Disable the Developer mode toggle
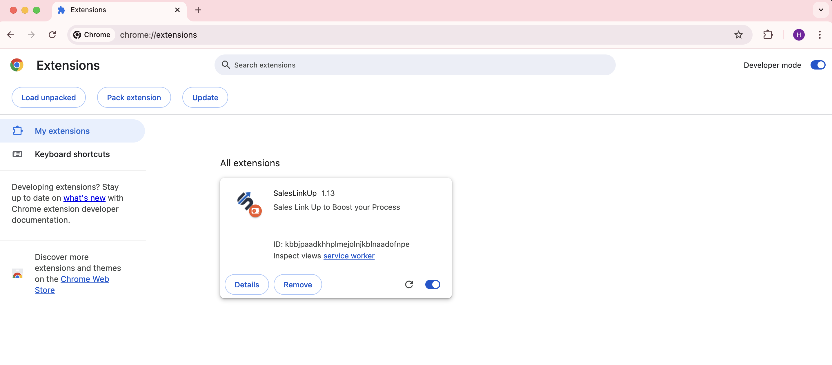 (818, 65)
